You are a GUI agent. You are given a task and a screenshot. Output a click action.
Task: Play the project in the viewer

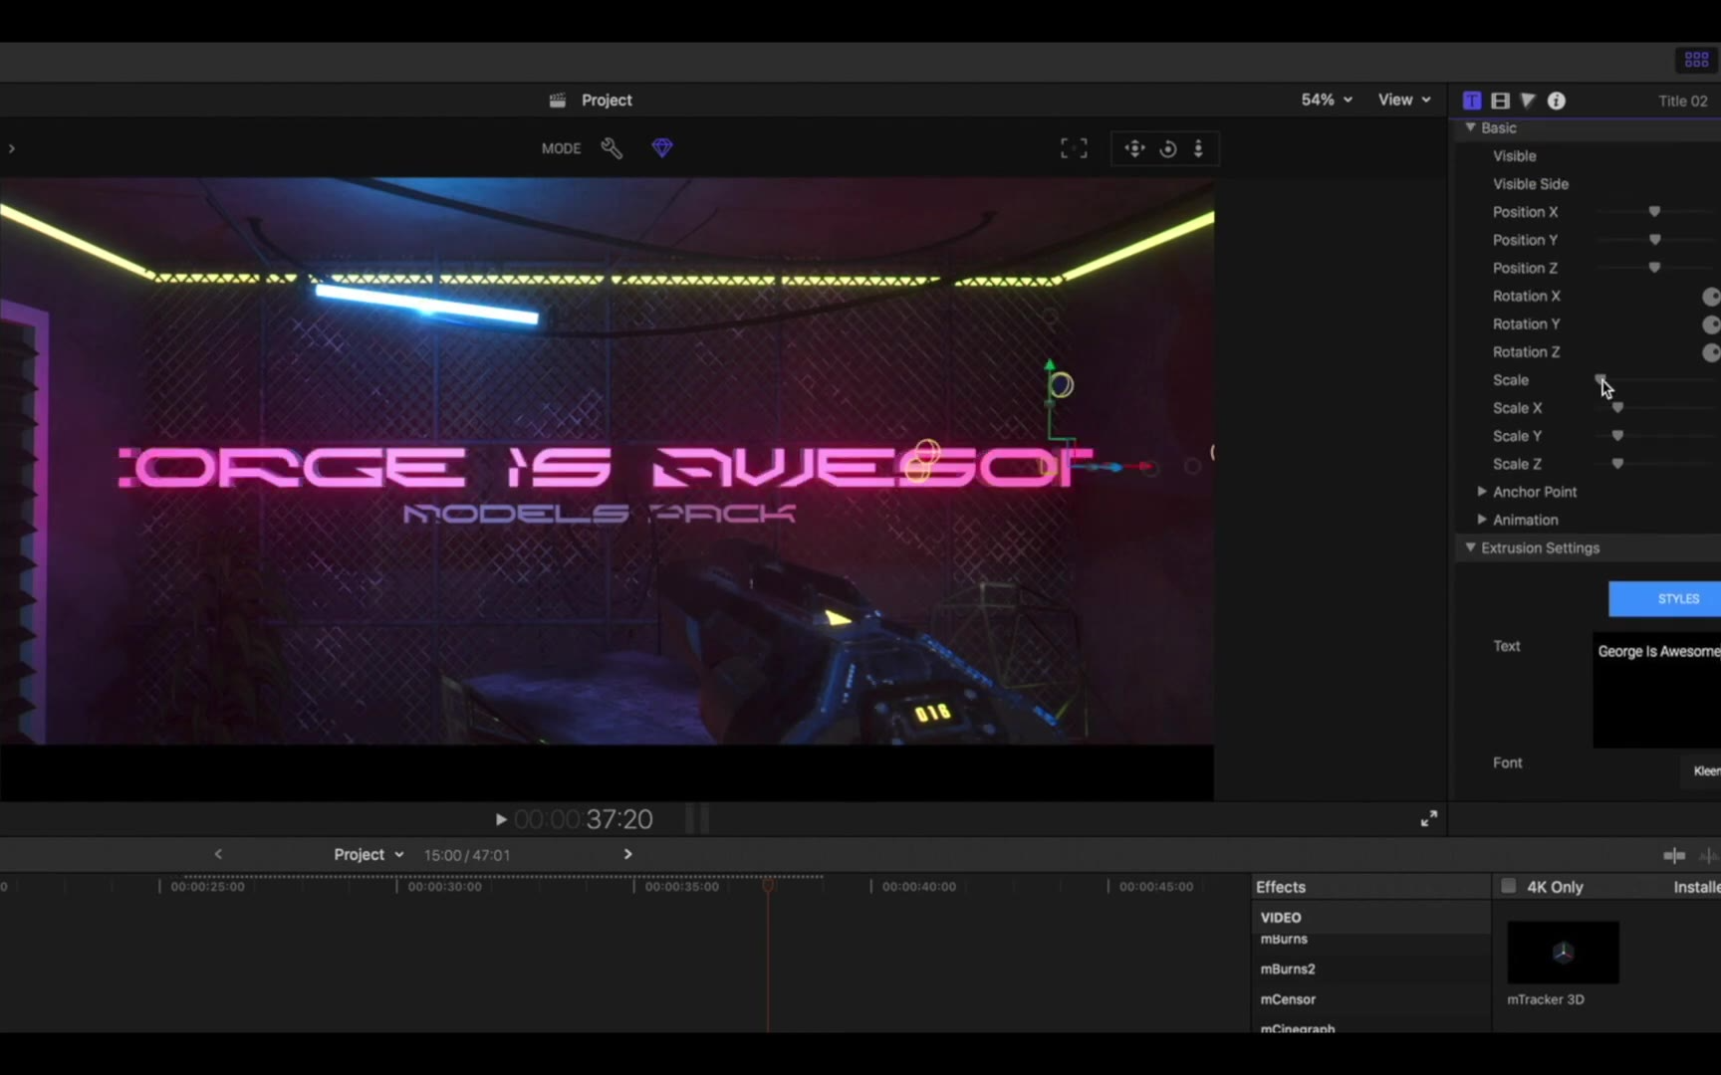point(501,819)
